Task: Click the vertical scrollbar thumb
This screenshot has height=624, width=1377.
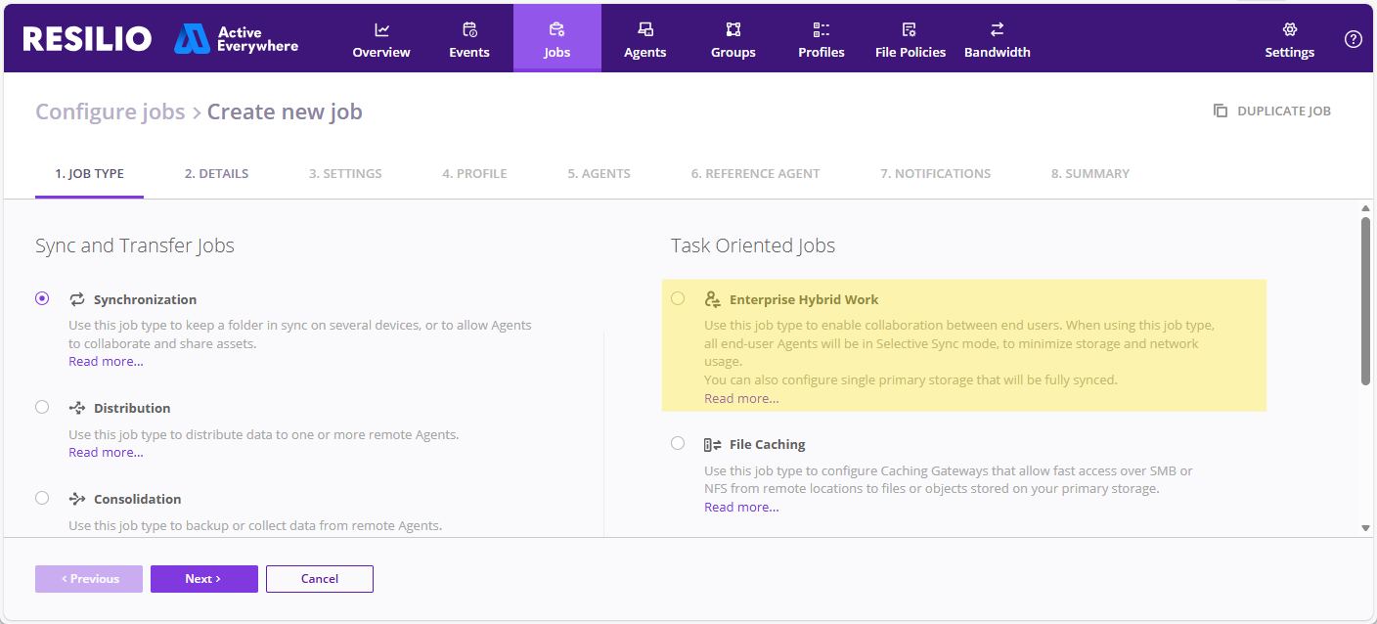Action: 1365,300
